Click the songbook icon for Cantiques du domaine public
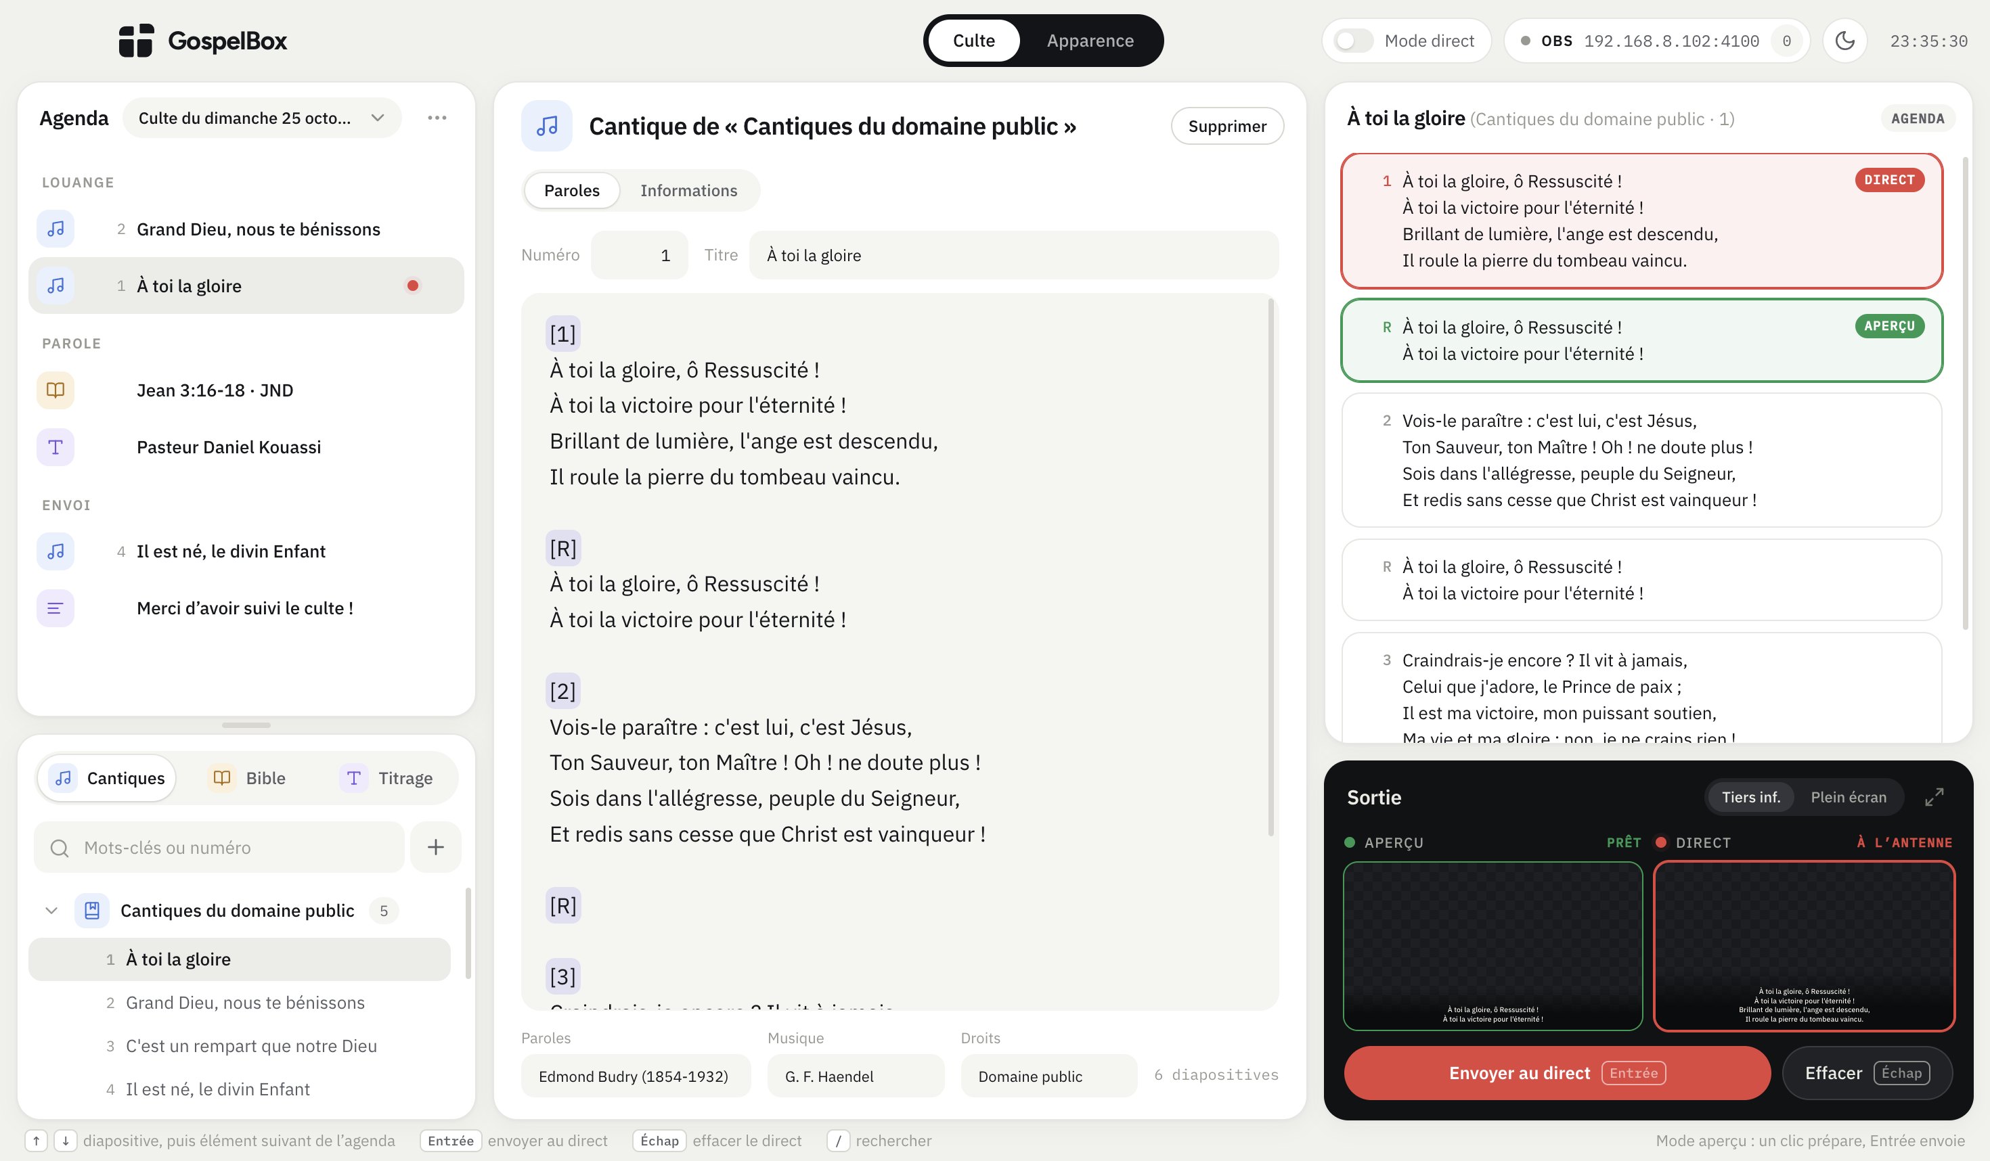This screenshot has width=1990, height=1161. [x=91, y=910]
